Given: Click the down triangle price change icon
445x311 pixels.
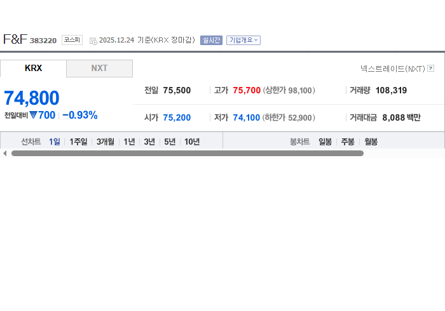Looking at the screenshot, I should (x=33, y=115).
